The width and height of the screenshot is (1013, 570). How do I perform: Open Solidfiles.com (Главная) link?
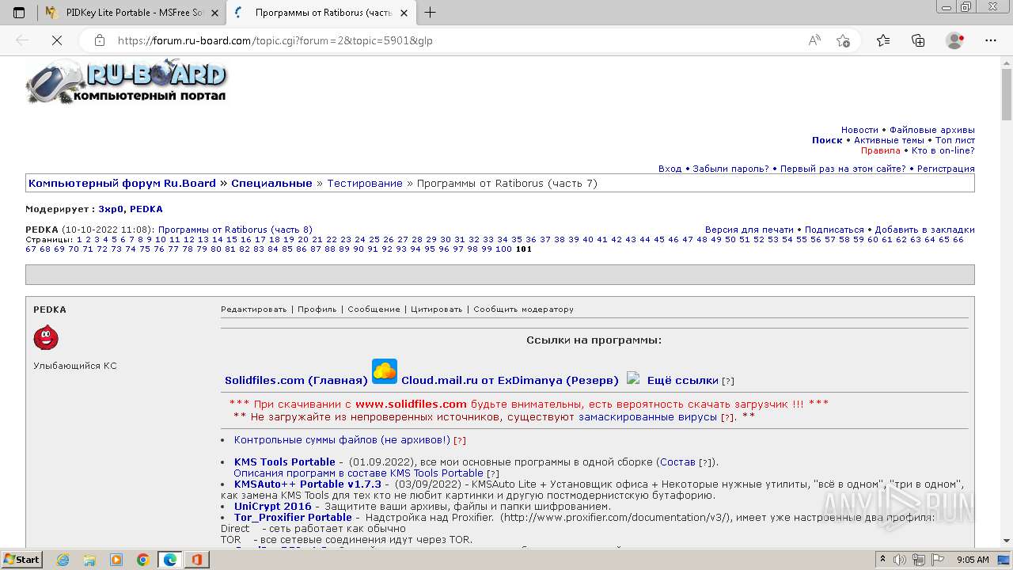click(296, 380)
